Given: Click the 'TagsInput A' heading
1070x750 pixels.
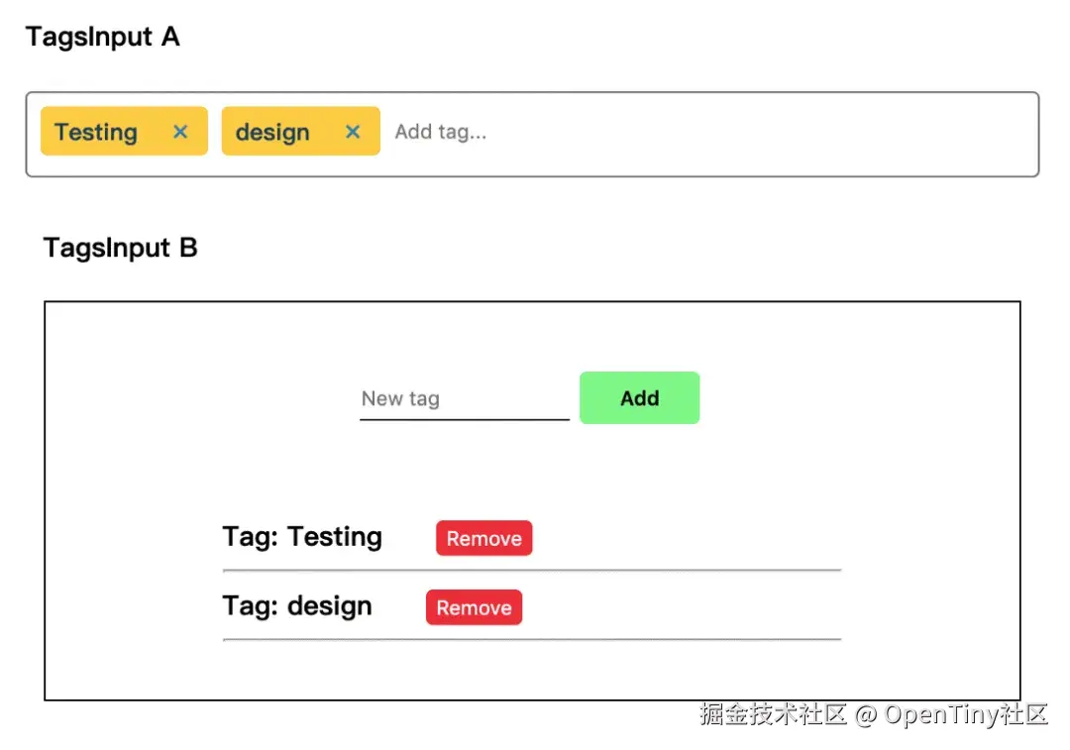Looking at the screenshot, I should (103, 38).
